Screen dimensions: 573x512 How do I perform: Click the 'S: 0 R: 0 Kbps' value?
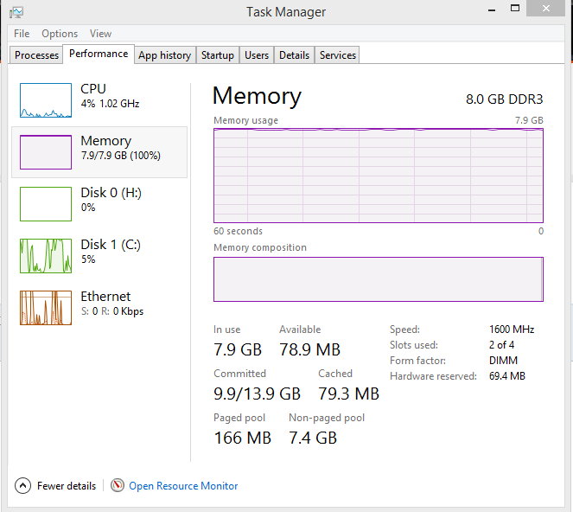(112, 311)
